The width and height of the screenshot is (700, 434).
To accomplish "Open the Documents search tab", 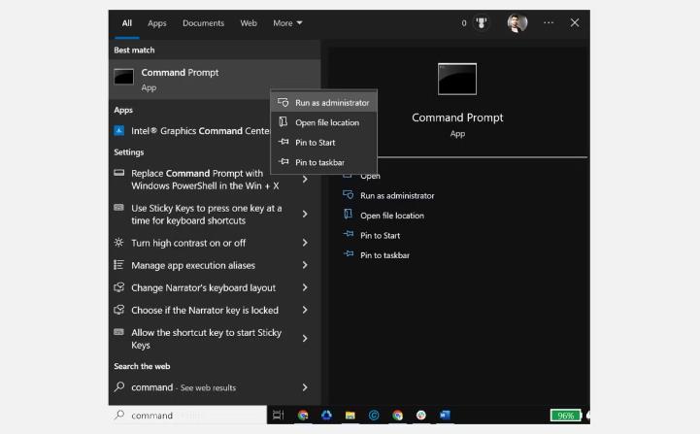I will tap(203, 23).
